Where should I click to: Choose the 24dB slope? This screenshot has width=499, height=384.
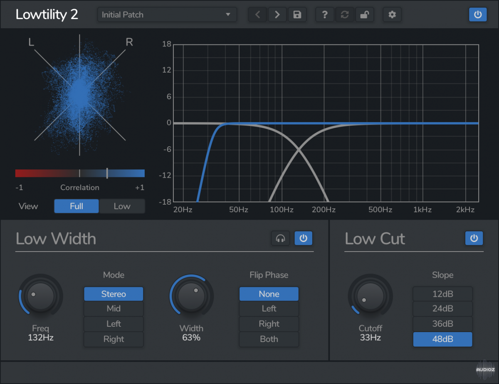click(x=442, y=309)
